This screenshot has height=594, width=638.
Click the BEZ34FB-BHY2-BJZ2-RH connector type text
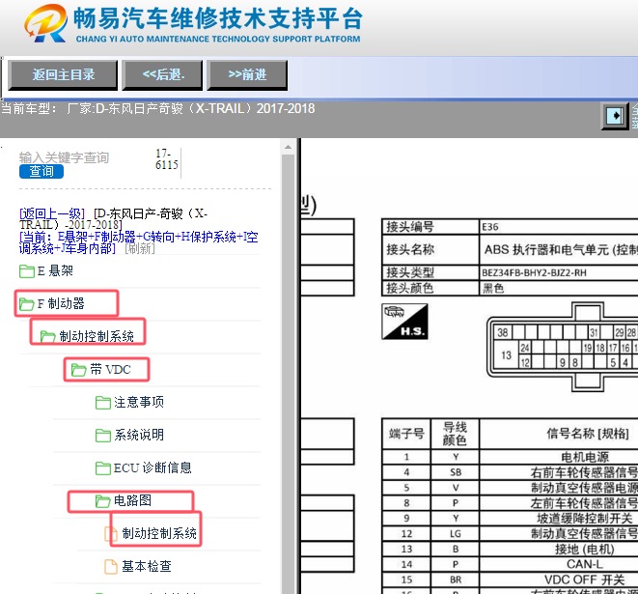(535, 272)
